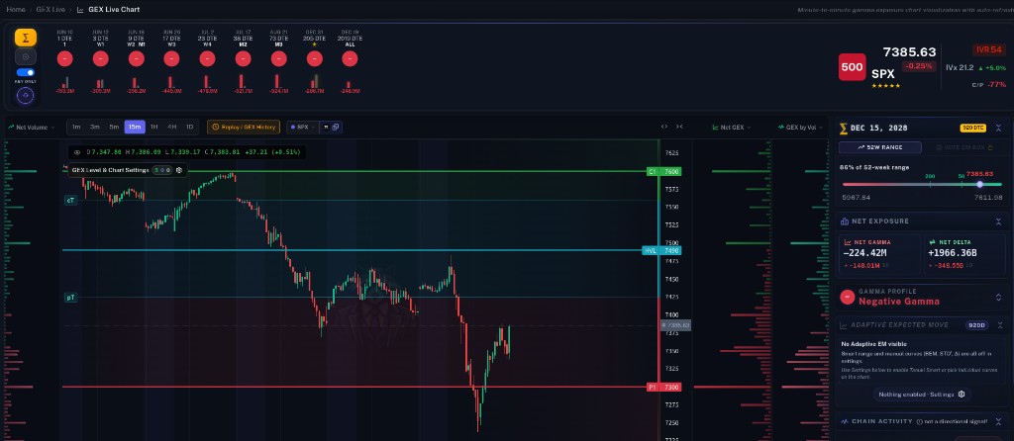Click the current price 7385.62 axis label

[675, 325]
